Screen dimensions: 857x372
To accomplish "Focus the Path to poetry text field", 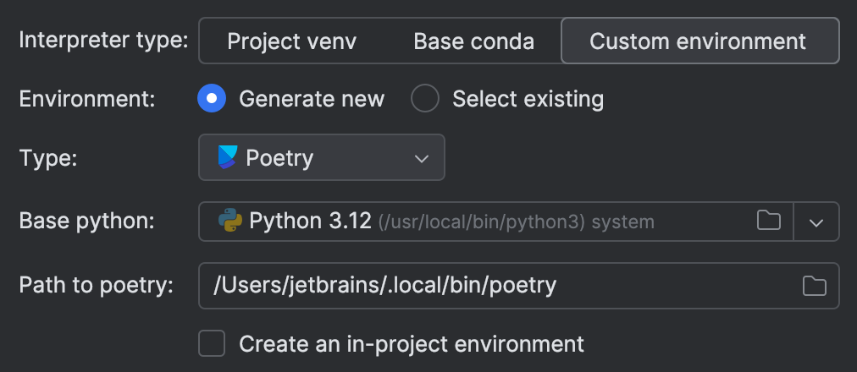I will click(491, 286).
